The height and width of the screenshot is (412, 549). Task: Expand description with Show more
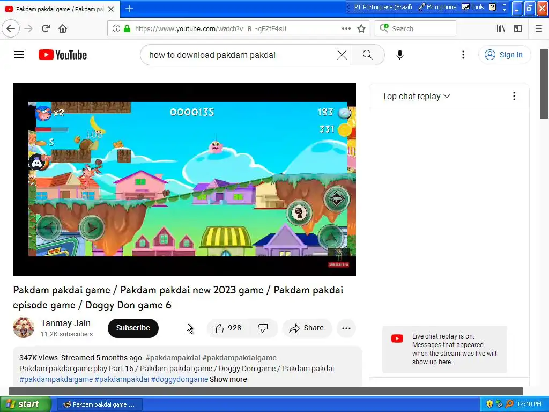point(228,379)
